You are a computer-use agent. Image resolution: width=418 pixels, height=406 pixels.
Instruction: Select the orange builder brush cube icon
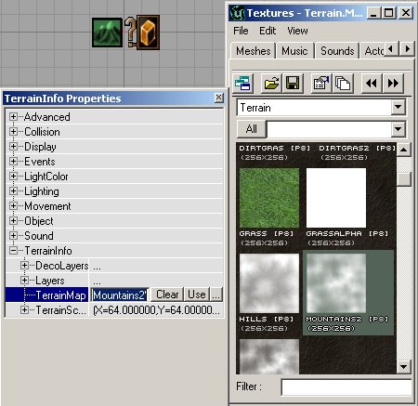pyautogui.click(x=149, y=33)
